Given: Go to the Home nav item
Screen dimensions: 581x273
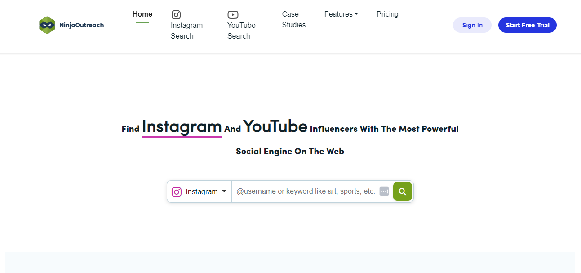Looking at the screenshot, I should click(x=142, y=14).
